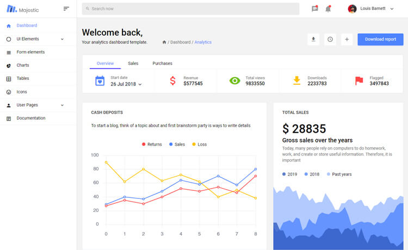
Task: Open the notifications bell icon
Action: [328, 9]
